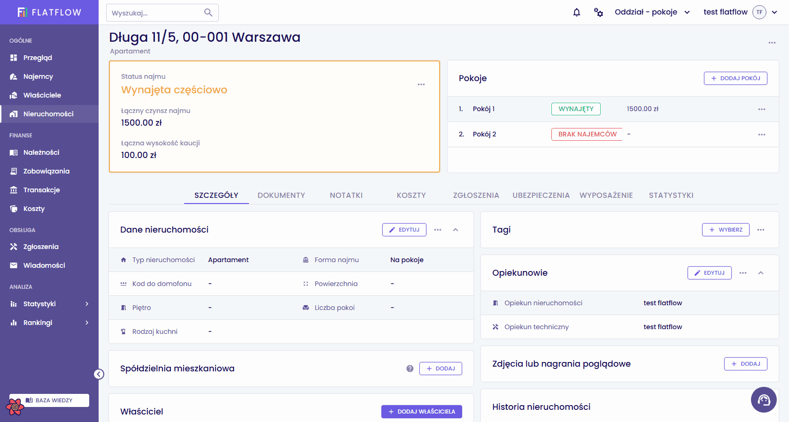Click the Pokój 2 room name

[x=485, y=134]
